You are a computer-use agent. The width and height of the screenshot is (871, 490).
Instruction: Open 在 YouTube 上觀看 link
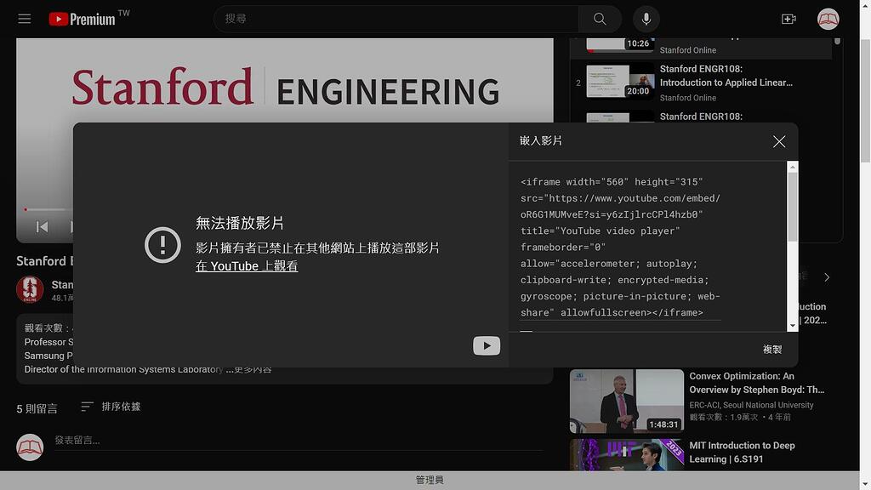(246, 265)
